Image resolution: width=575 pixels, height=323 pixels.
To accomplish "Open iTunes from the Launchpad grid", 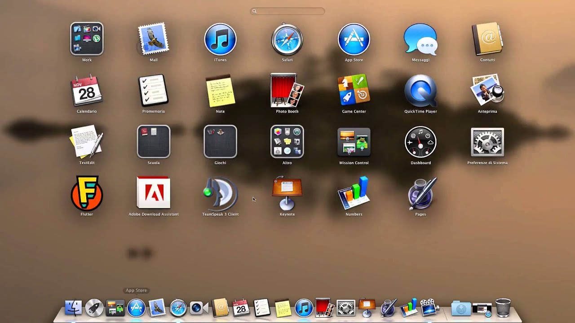I will click(x=220, y=39).
